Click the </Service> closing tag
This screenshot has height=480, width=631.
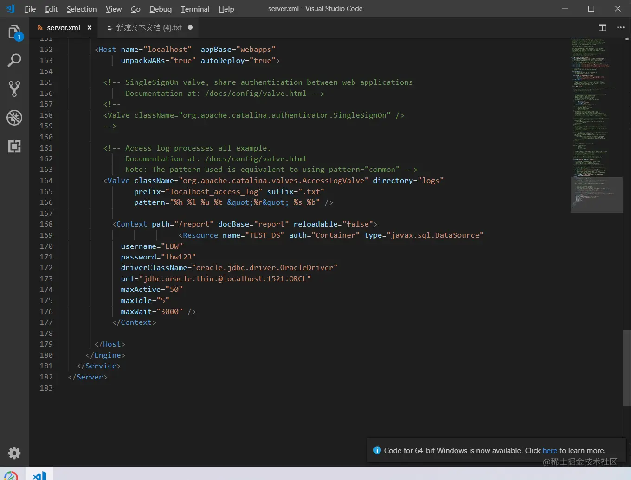(99, 366)
